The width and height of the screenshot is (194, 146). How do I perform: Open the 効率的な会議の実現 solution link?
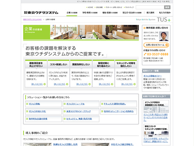[38, 119]
